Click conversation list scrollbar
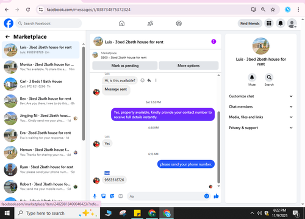 coord(84,93)
